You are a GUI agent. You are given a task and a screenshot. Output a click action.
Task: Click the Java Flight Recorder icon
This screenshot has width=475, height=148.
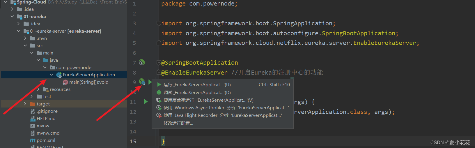pyautogui.click(x=159, y=115)
